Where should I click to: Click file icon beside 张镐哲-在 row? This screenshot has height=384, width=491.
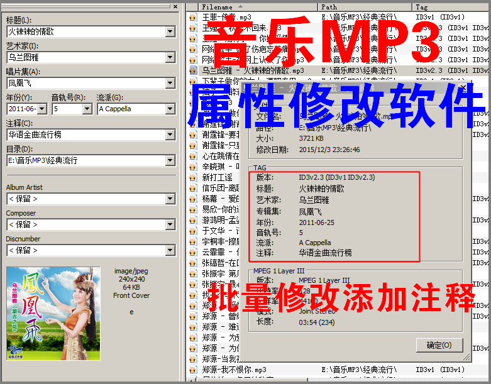coord(193,263)
